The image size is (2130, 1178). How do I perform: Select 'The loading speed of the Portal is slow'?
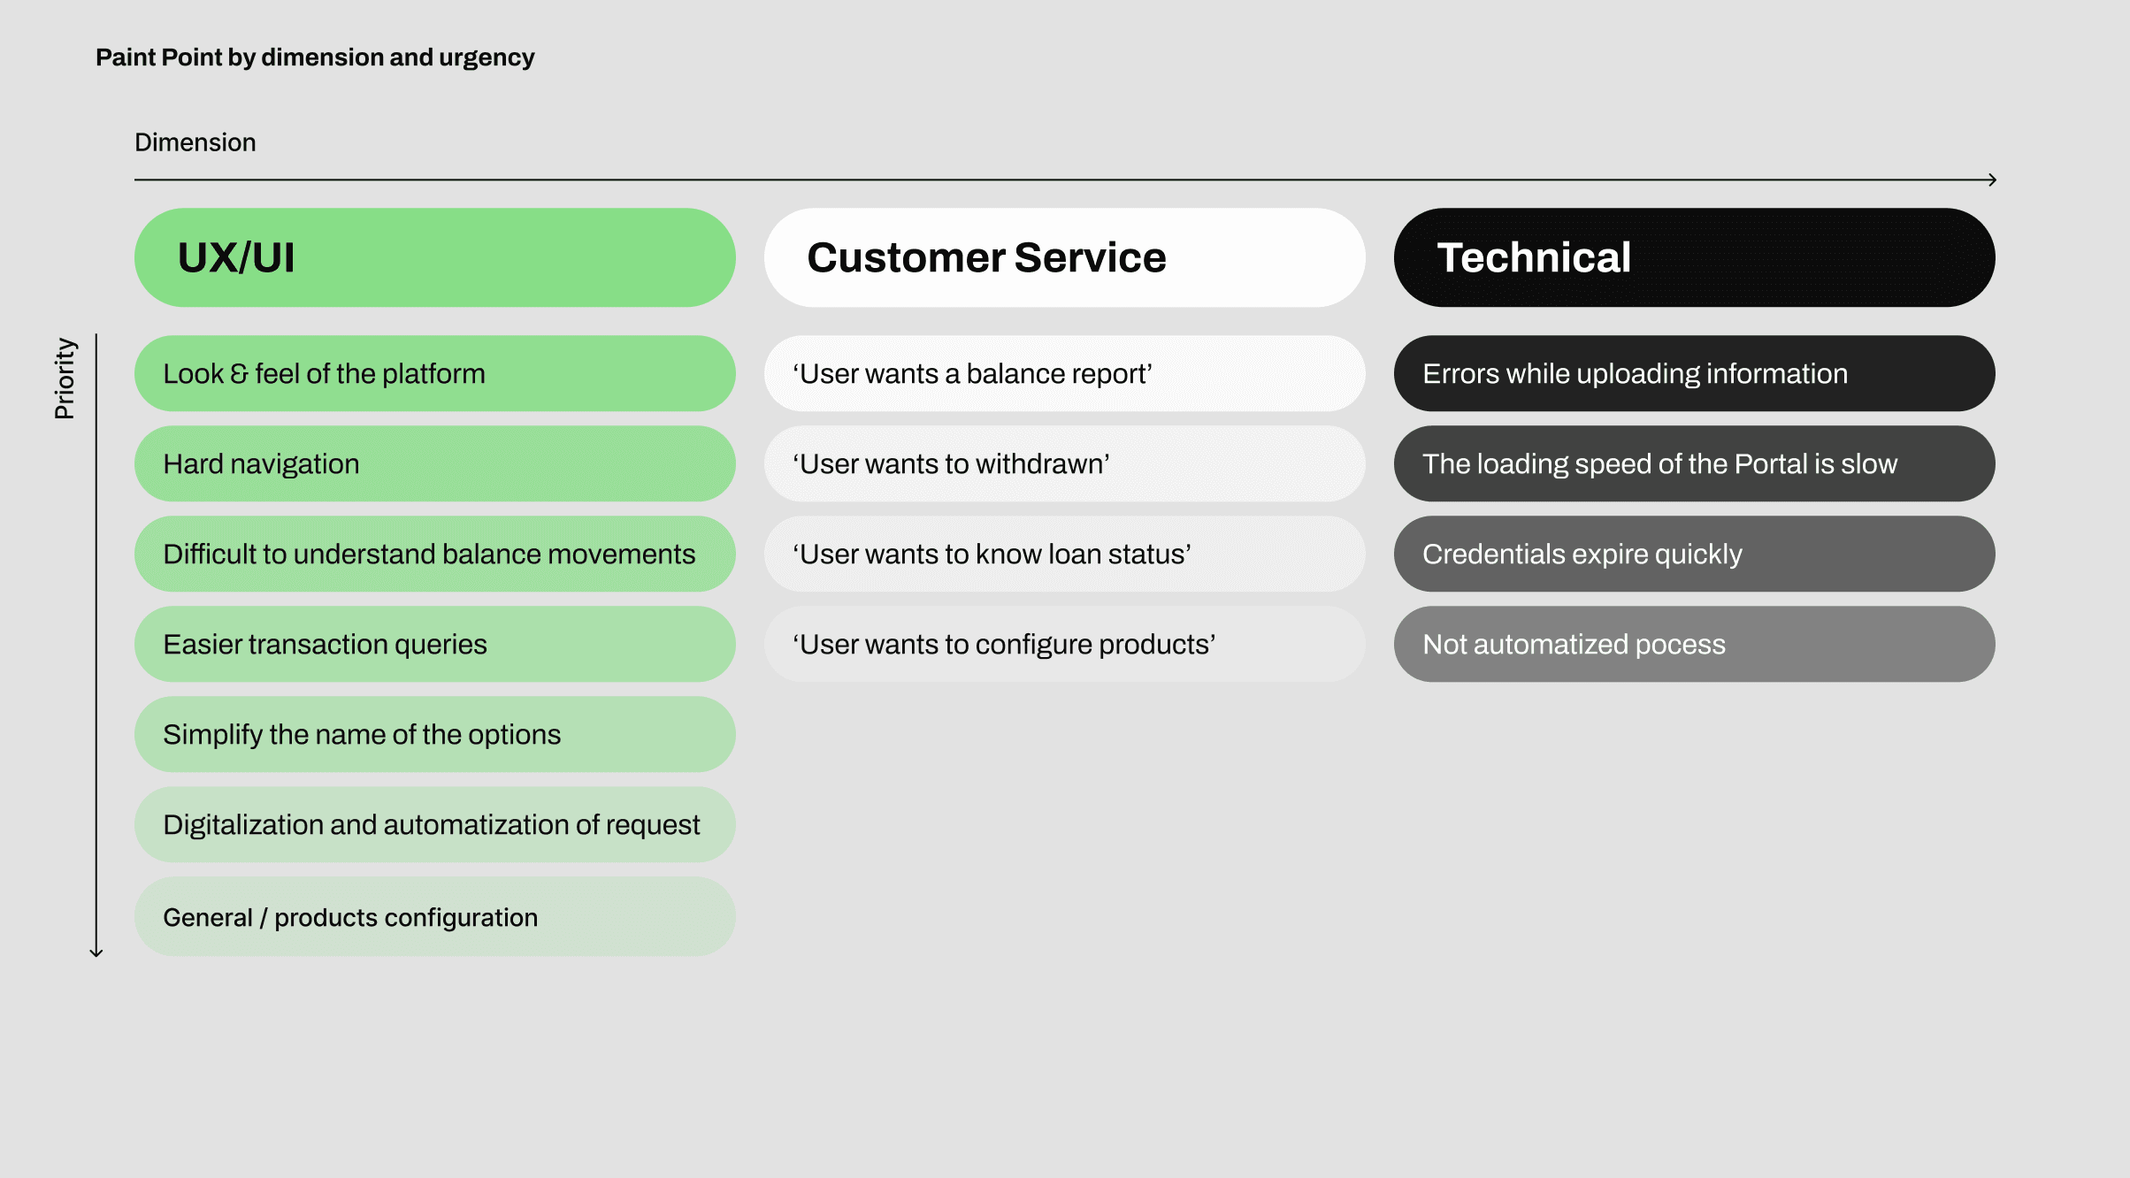coord(1694,463)
